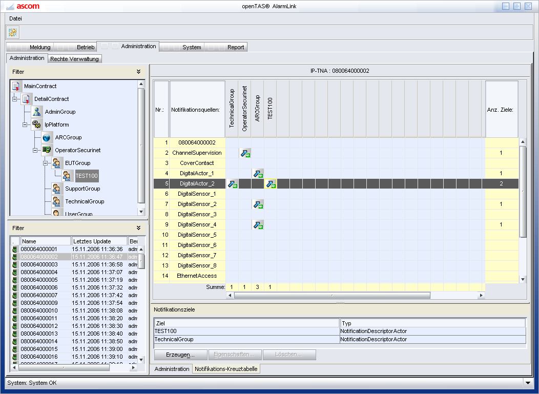Click the OperatorSecurinet node icon
The image size is (539, 394).
[47, 150]
